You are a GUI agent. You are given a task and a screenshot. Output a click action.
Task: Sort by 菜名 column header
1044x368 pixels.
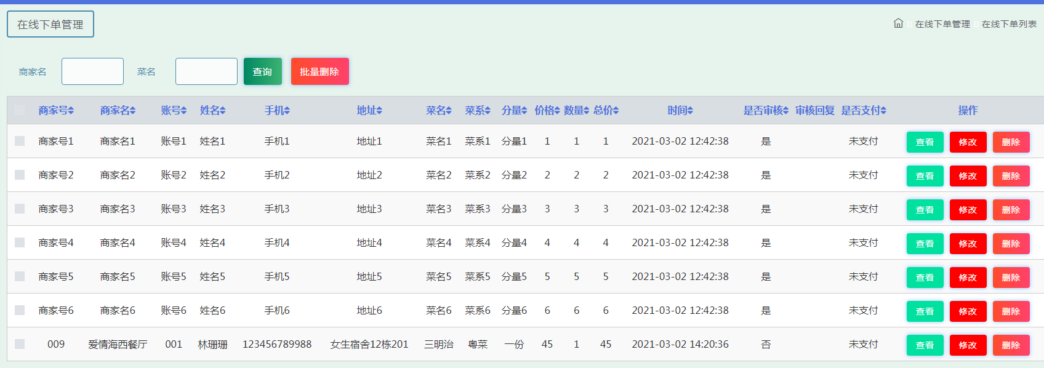point(439,110)
